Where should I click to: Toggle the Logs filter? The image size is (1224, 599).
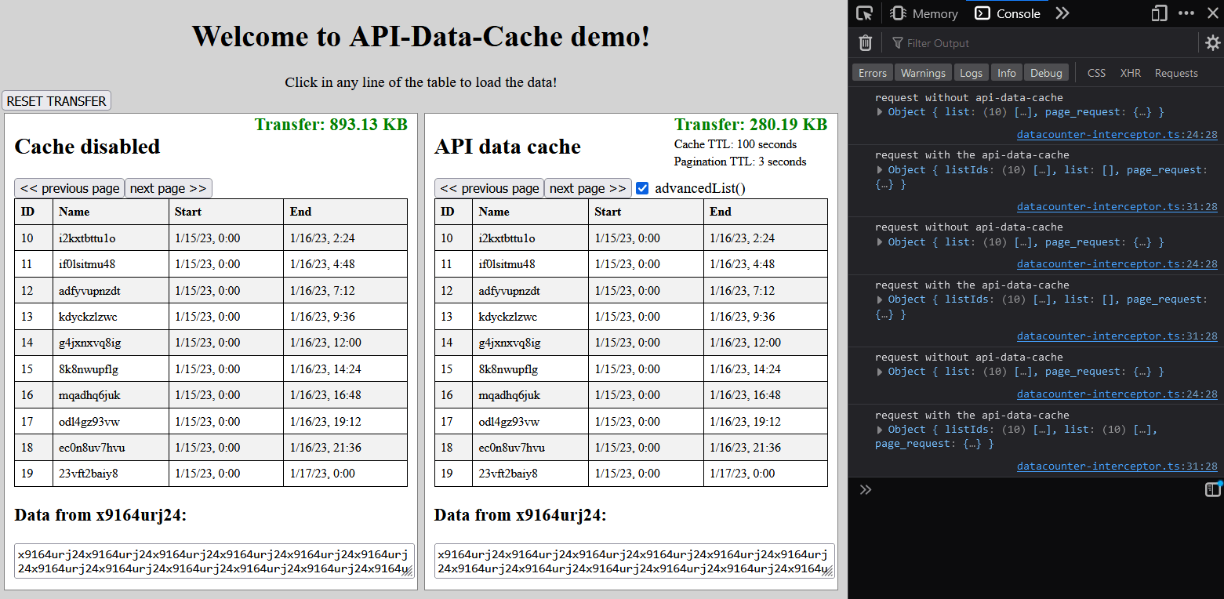[971, 73]
